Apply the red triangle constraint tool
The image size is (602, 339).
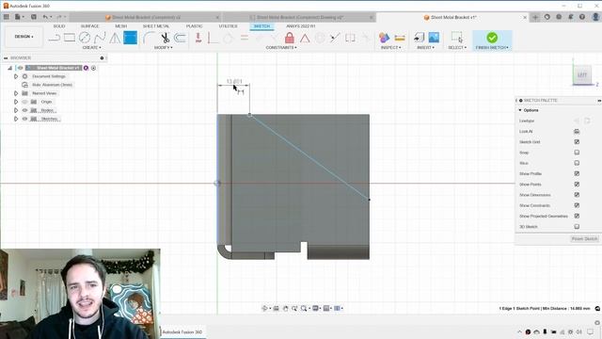(305, 38)
